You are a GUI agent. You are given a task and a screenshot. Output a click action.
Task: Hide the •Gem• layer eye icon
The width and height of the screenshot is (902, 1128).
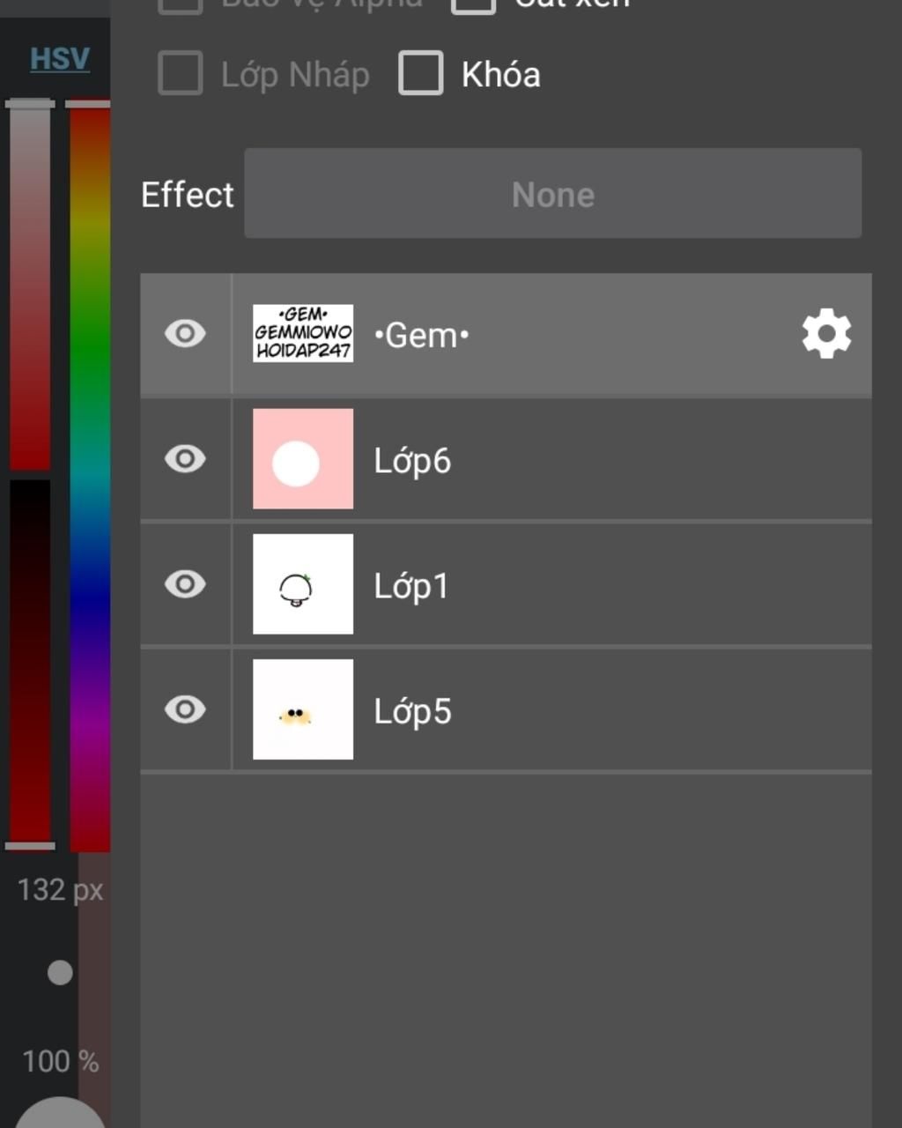[185, 334]
